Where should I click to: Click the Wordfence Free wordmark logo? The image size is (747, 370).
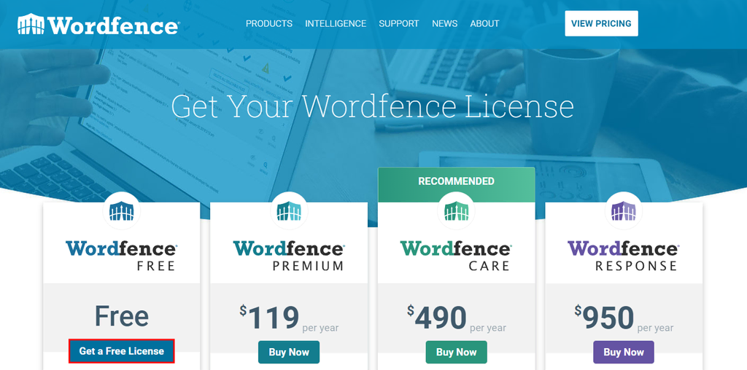coord(121,256)
